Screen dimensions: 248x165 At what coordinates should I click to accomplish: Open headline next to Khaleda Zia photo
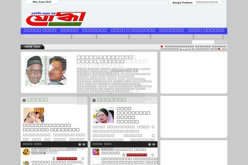(133, 115)
